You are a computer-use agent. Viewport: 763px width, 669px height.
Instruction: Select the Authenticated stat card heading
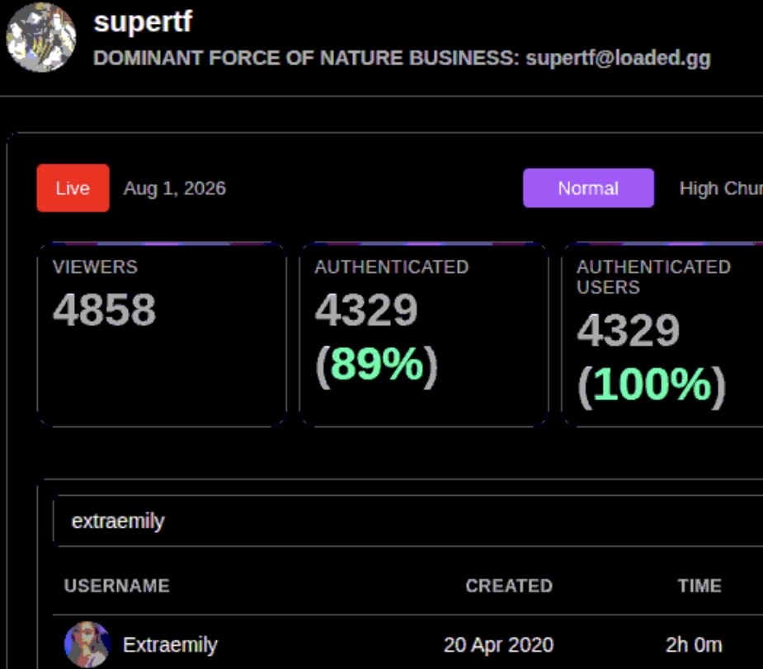(391, 266)
